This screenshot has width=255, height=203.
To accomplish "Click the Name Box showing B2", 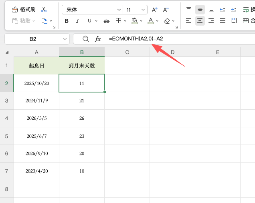I will [x=33, y=39].
